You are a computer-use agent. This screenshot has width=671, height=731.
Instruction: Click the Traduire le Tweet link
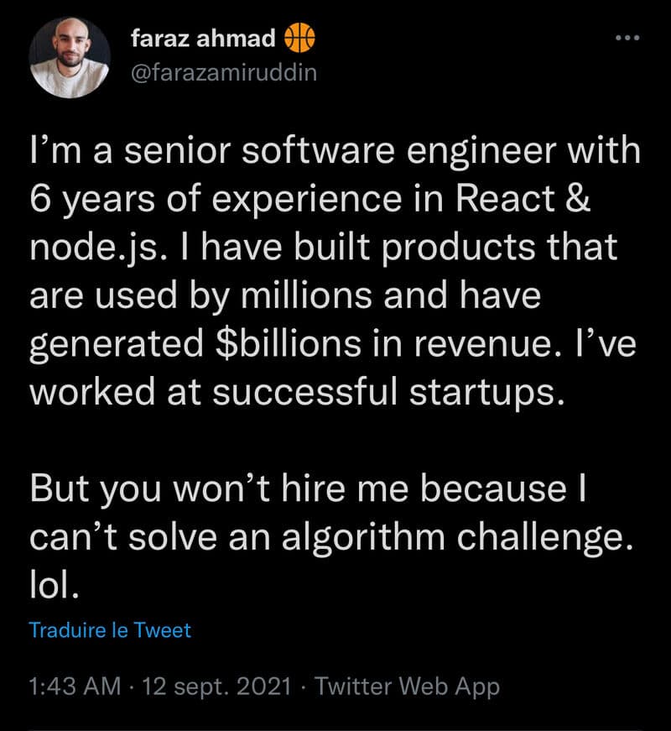110,630
